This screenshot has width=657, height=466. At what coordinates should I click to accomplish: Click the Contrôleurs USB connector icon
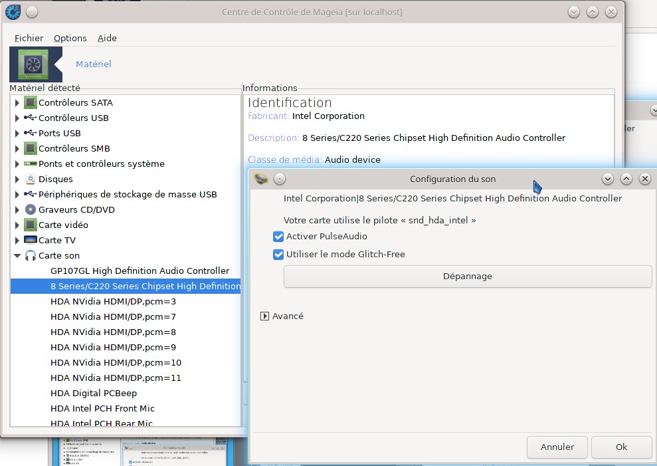pos(30,118)
